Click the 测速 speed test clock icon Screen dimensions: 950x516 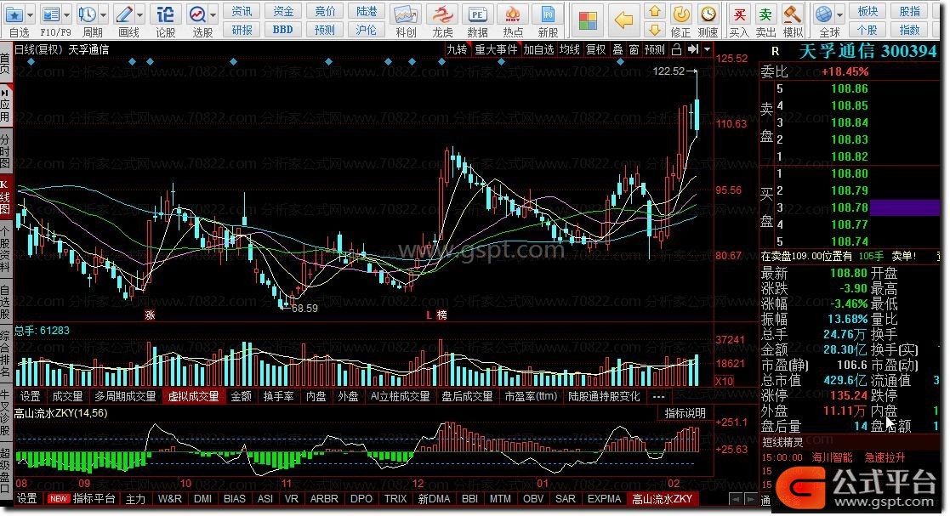click(x=708, y=14)
